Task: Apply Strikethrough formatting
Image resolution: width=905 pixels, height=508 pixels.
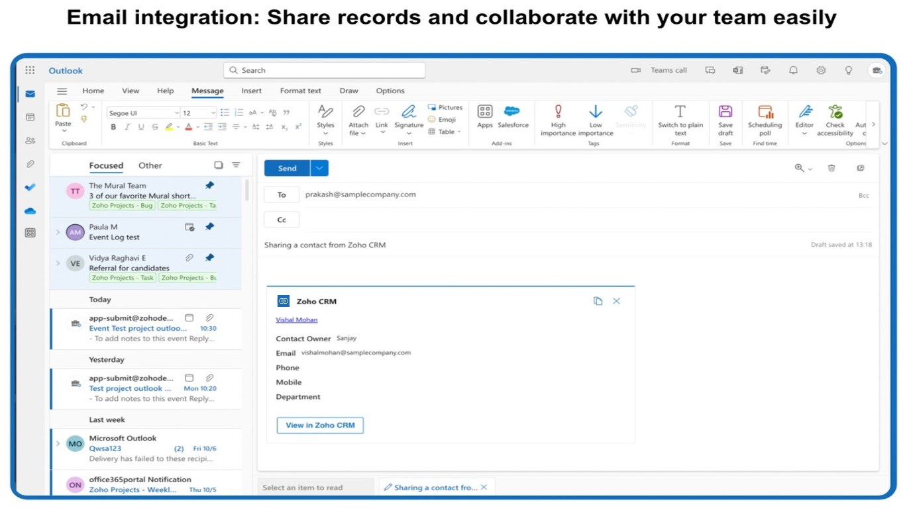Action: coord(154,127)
